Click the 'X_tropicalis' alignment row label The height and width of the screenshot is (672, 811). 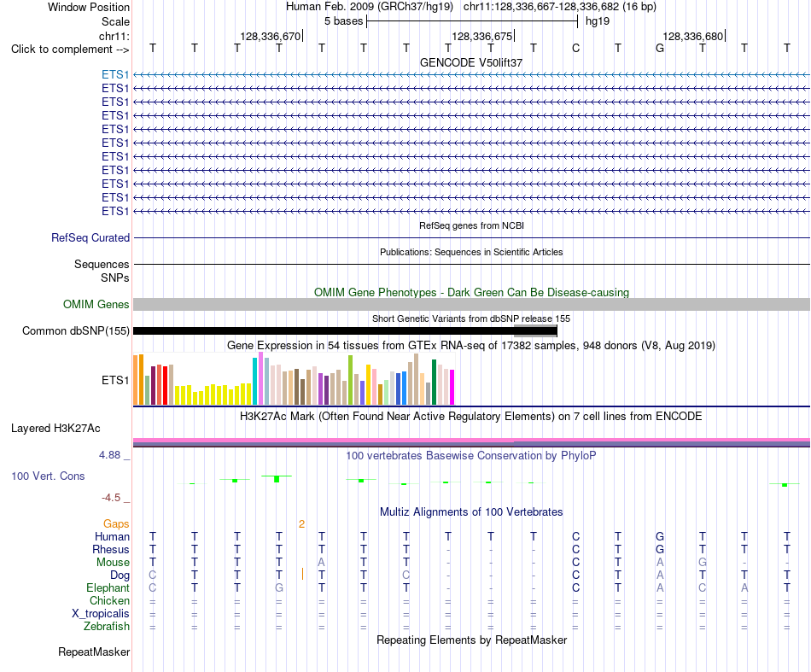pos(101,614)
